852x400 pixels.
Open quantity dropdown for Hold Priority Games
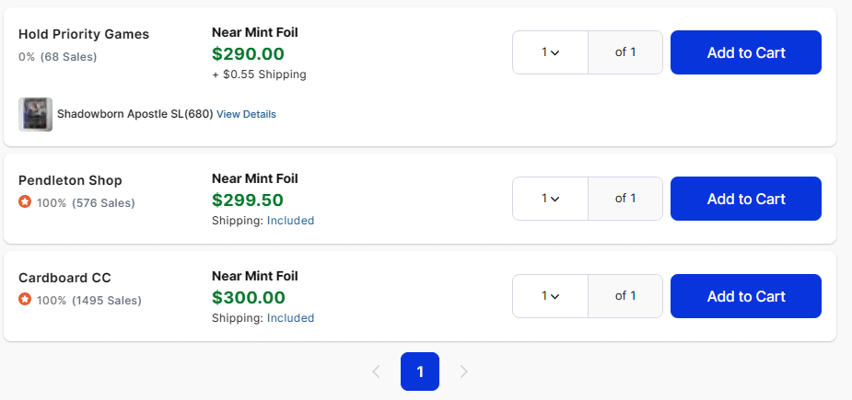[550, 52]
